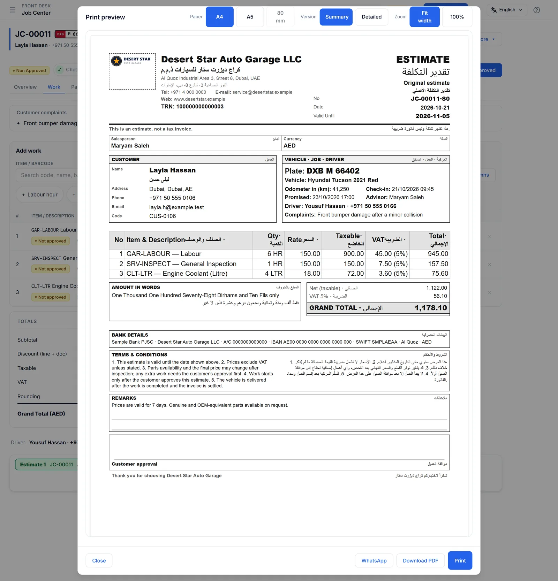Switch version to Summary
Image resolution: width=558 pixels, height=581 pixels.
tap(337, 17)
